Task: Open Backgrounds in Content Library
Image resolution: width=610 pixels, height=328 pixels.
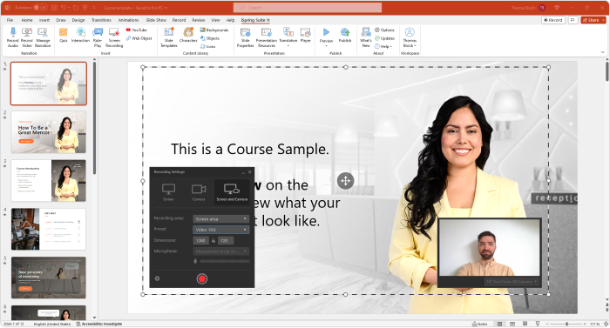Action: [x=214, y=30]
